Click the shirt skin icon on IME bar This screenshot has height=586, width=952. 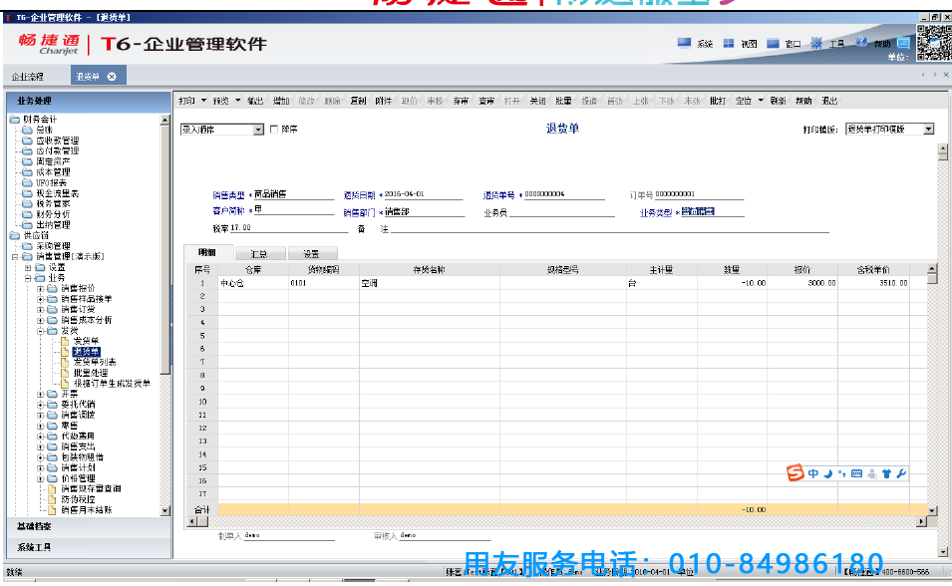coord(886,473)
